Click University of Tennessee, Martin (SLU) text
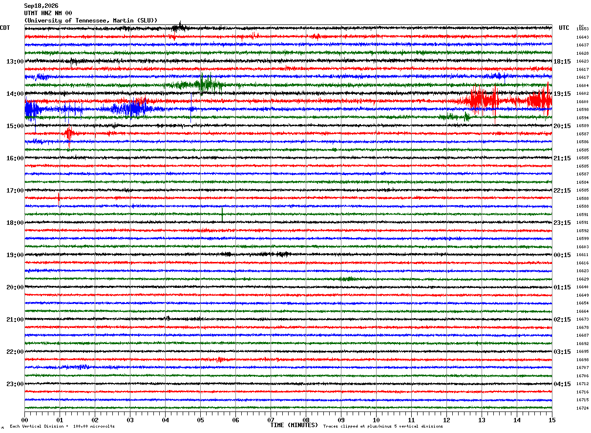This screenshot has height=433, width=591. pyautogui.click(x=91, y=21)
